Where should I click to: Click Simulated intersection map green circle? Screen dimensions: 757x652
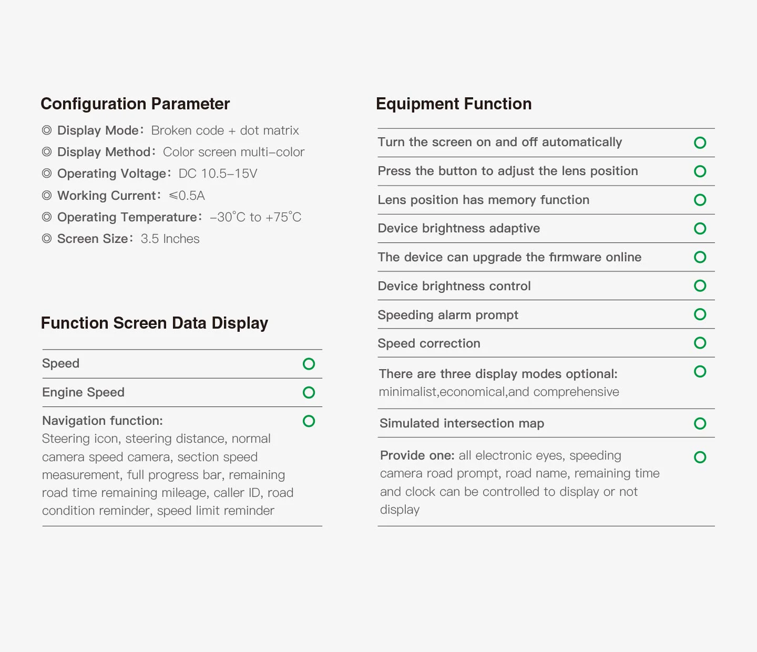pyautogui.click(x=700, y=423)
